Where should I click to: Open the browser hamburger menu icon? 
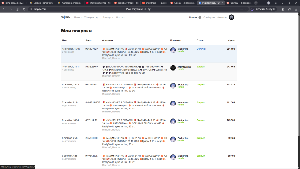(x=275, y=3)
